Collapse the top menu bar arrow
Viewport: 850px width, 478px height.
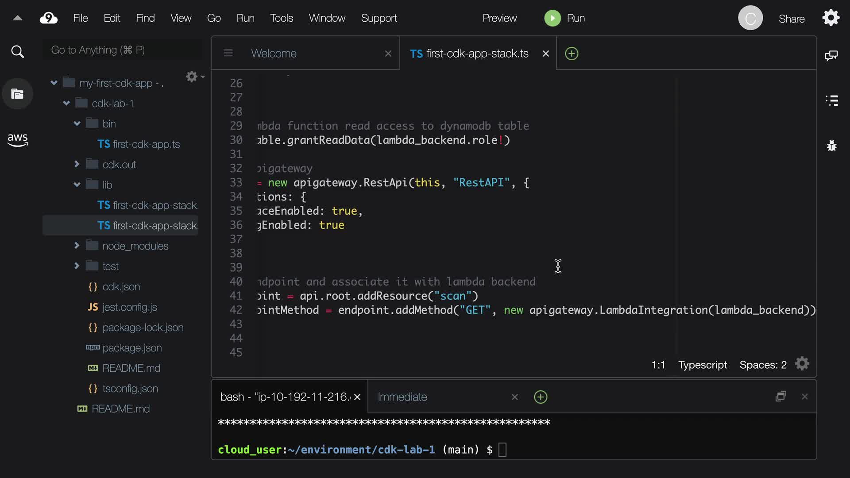click(18, 18)
